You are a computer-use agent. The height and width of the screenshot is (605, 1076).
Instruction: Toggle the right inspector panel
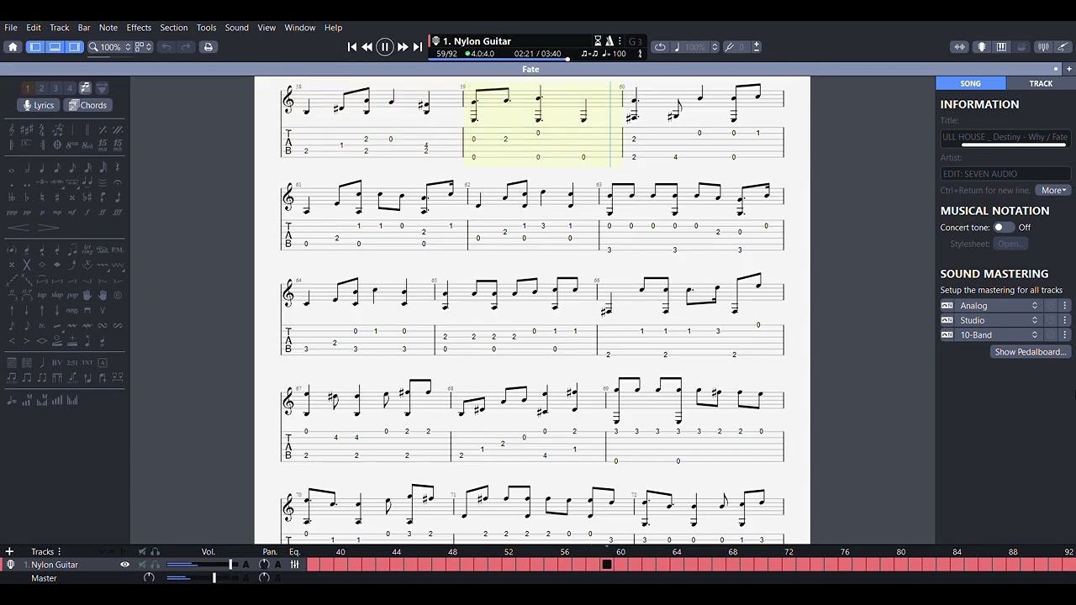coord(74,47)
